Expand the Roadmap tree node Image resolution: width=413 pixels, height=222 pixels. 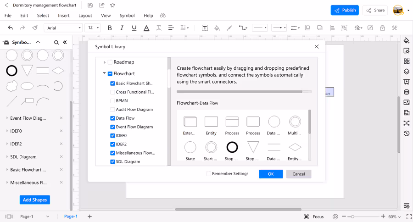pos(105,62)
